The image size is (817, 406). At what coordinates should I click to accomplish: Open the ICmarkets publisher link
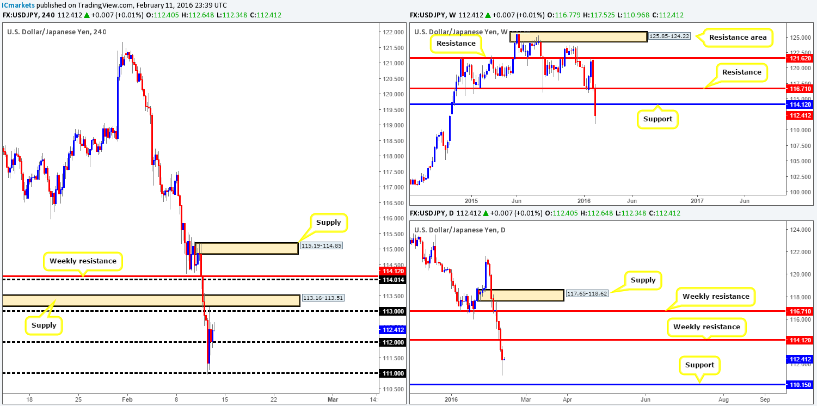(x=19, y=5)
